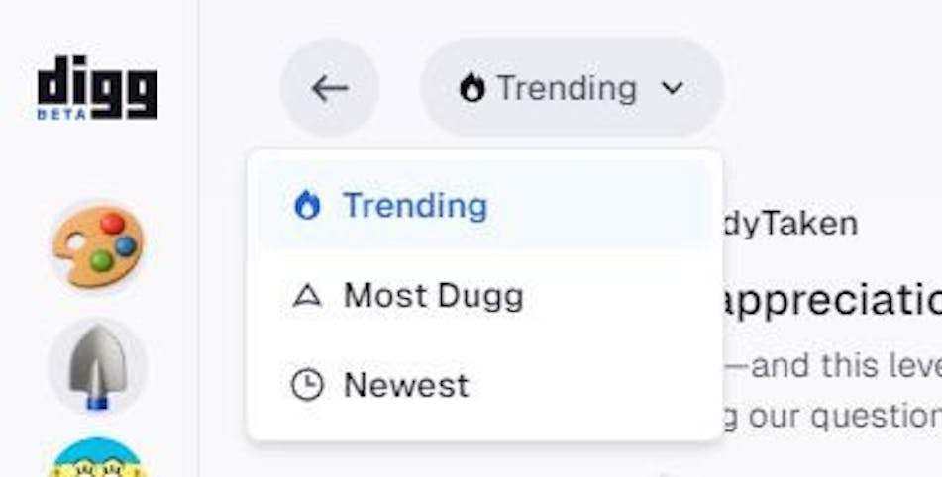The image size is (942, 477).
Task: Click the BETA label under the logo
Action: [x=62, y=114]
